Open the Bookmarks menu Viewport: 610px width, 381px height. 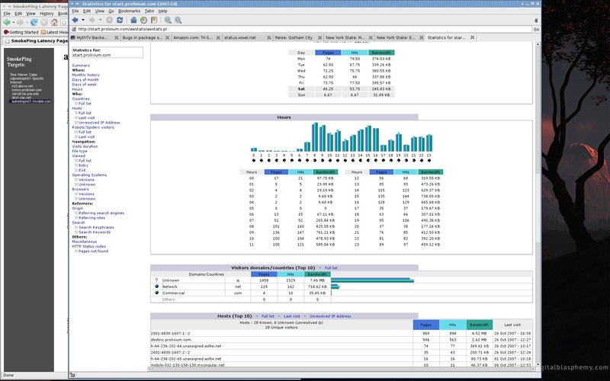point(129,11)
